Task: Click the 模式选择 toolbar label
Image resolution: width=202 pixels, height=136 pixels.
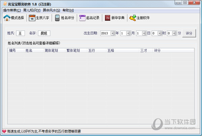Action: coord(18,18)
